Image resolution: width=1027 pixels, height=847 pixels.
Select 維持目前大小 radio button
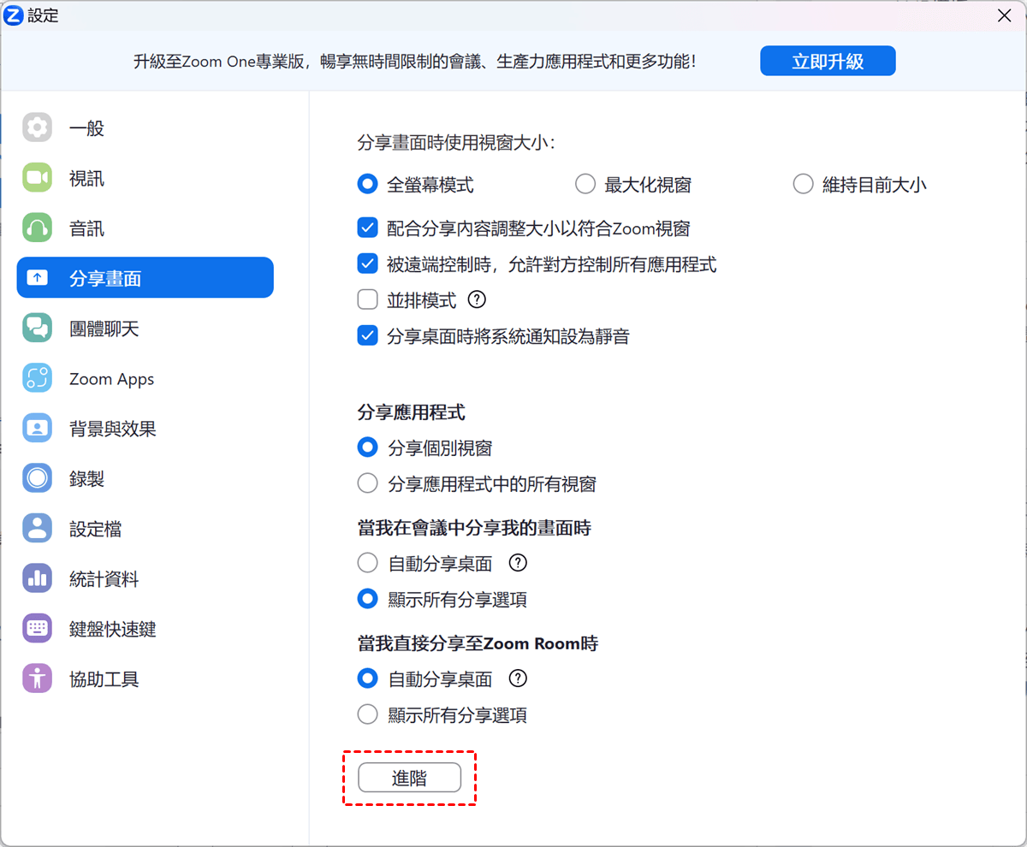(803, 184)
